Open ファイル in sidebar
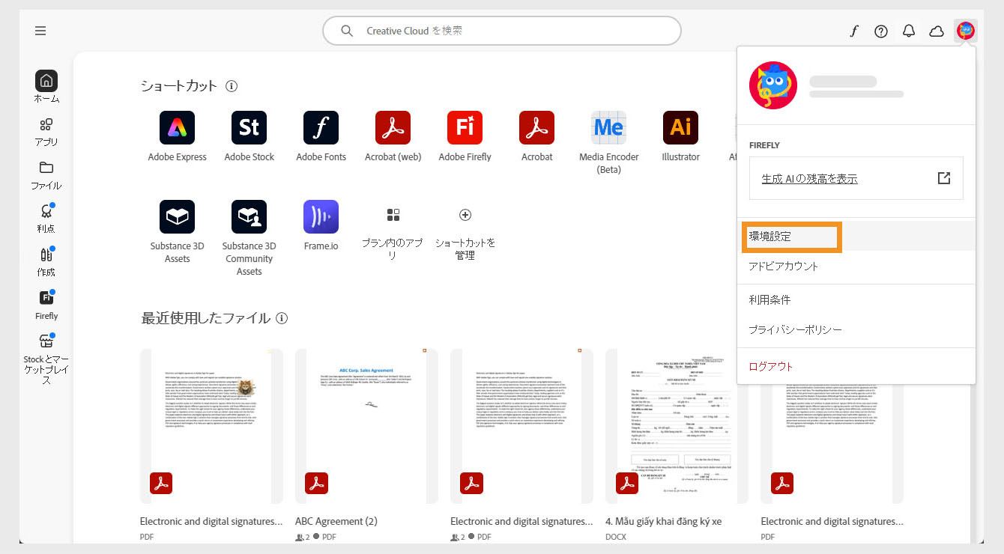Viewport: 1004px width, 554px height. tap(46, 174)
